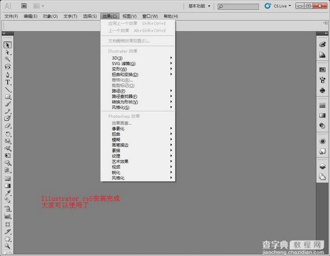This screenshot has height=256, width=330.
Task: Select the Paintbrush tool
Action: [x=8, y=104]
